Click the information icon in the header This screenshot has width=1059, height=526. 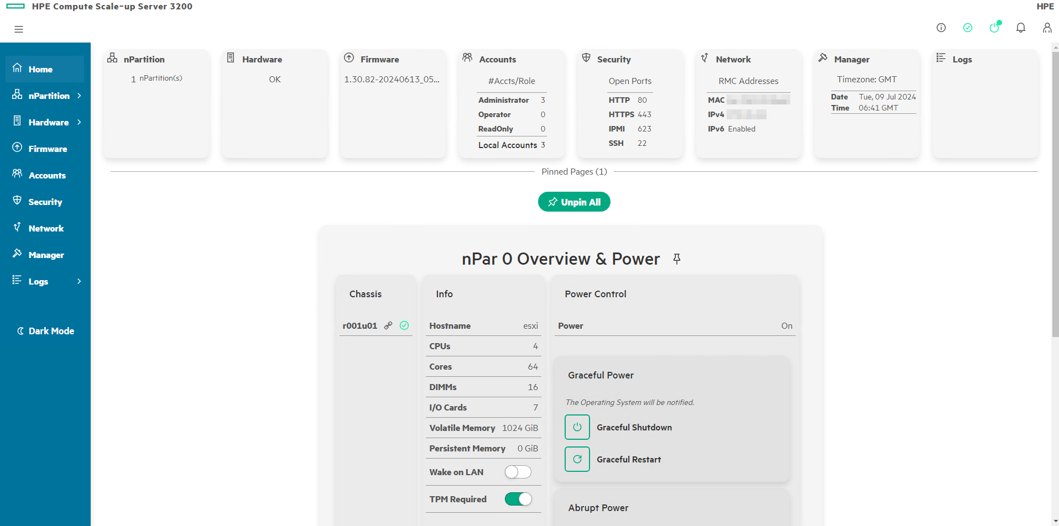941,28
